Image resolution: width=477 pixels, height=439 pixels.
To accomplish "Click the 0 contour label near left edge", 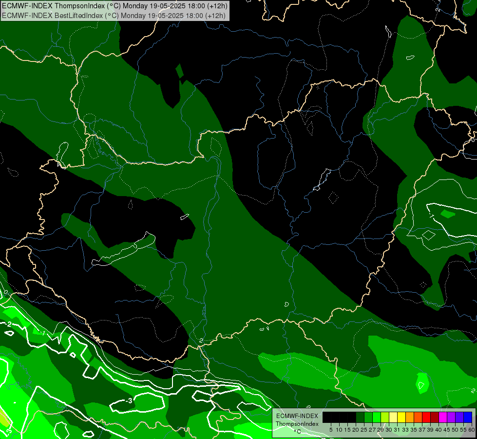I will (x=6, y=293).
